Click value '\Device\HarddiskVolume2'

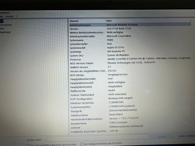click(123, 110)
